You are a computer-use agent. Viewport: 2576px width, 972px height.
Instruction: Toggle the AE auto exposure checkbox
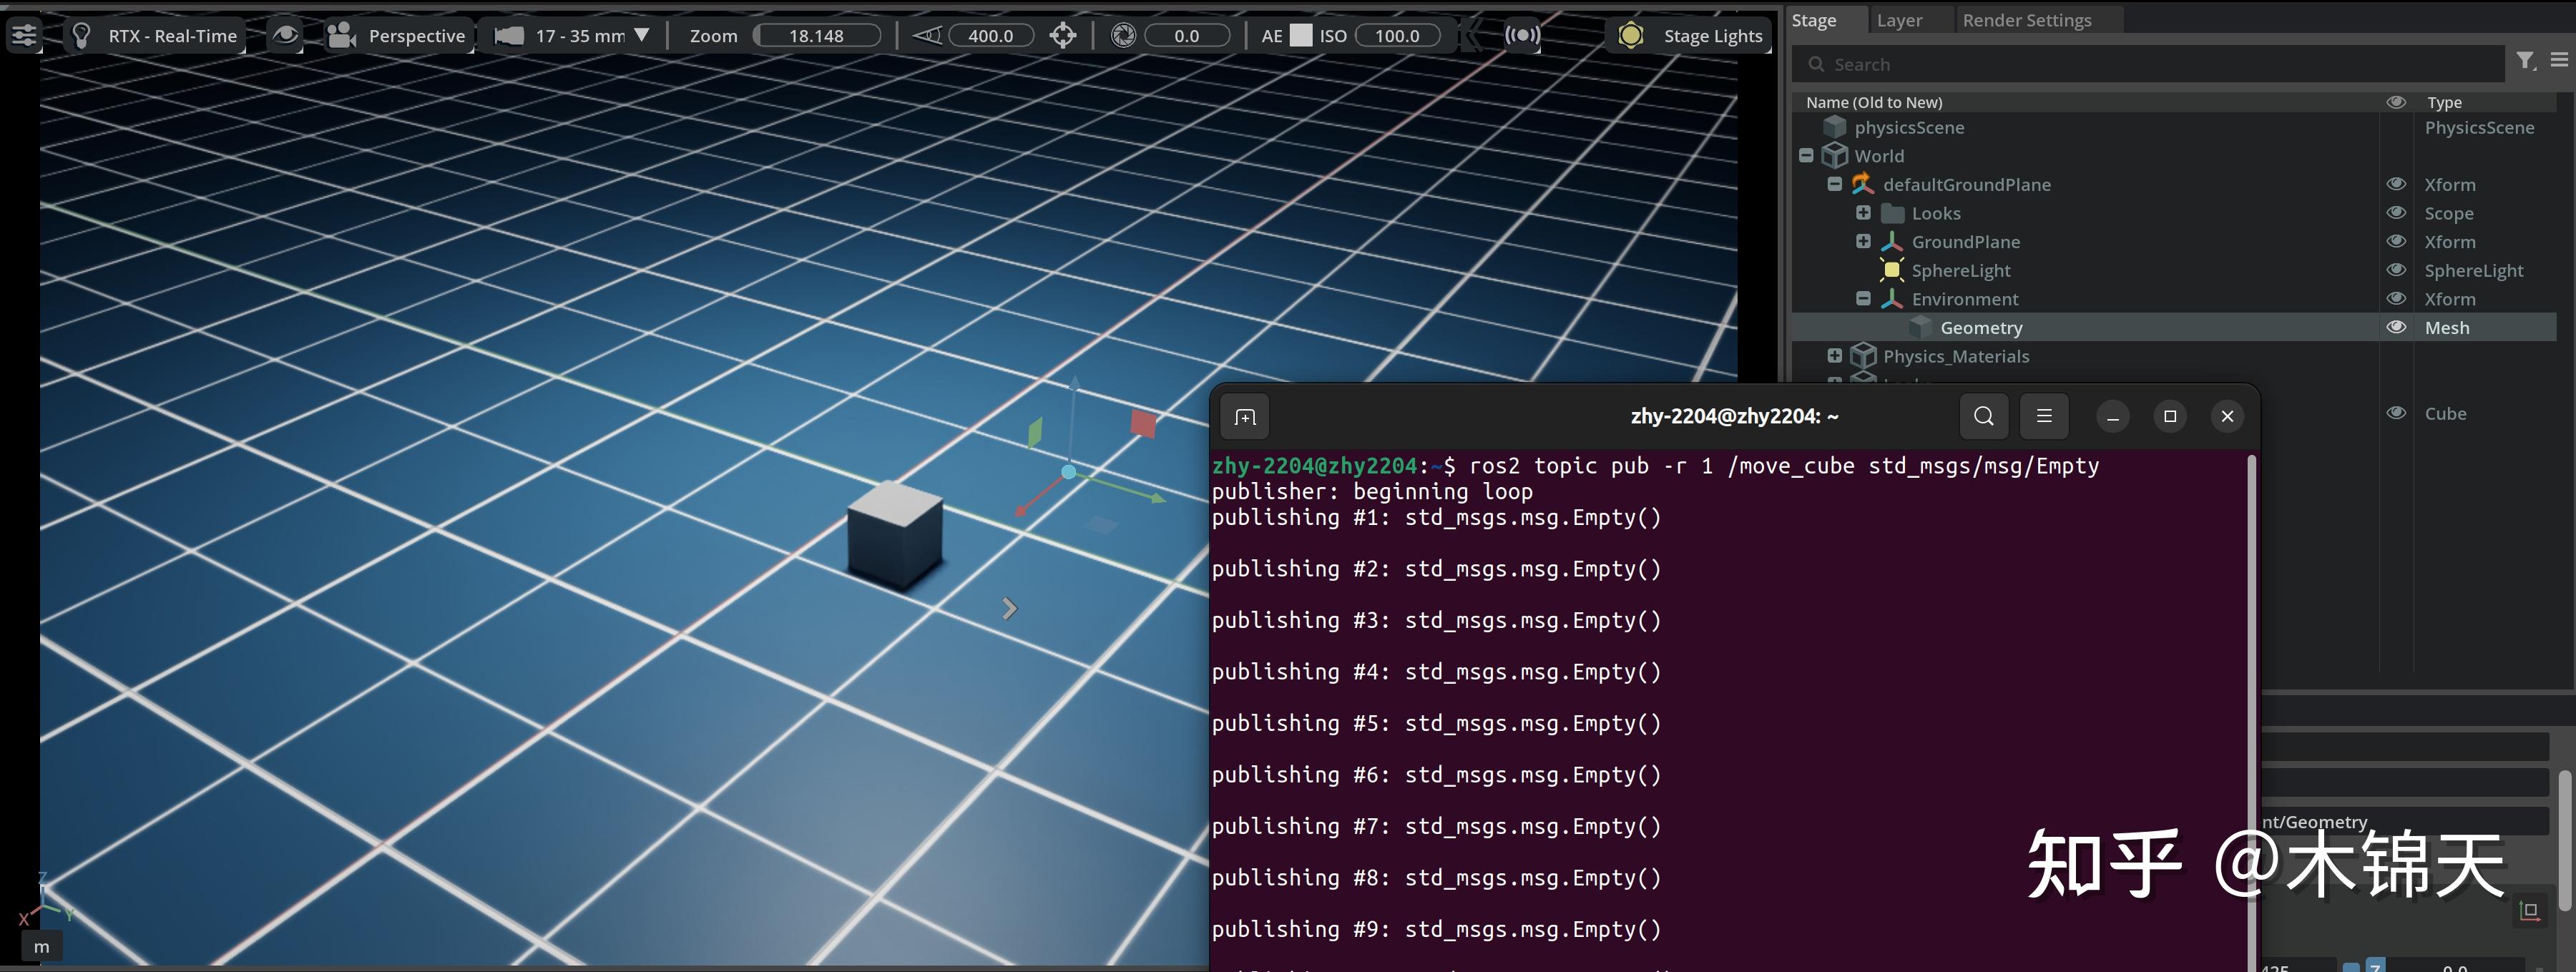pyautogui.click(x=1300, y=35)
